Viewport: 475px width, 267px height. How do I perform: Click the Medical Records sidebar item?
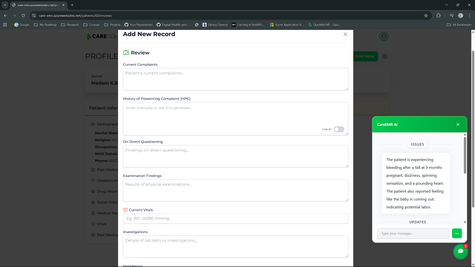(105, 213)
